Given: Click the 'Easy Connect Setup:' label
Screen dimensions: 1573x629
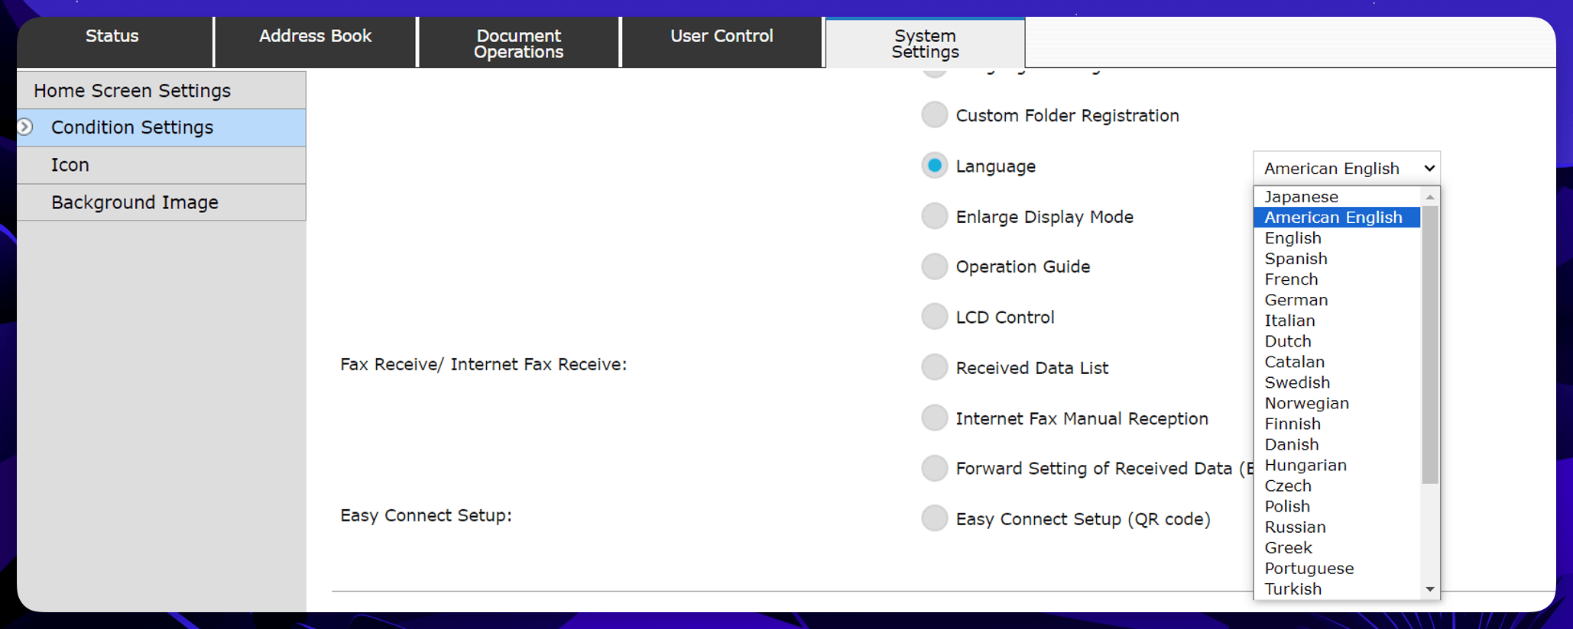Looking at the screenshot, I should (426, 515).
